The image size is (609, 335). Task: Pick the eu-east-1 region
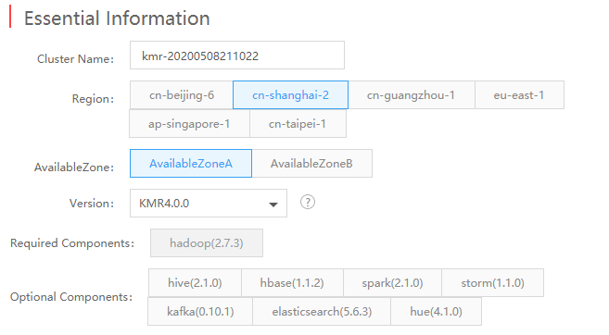519,95
